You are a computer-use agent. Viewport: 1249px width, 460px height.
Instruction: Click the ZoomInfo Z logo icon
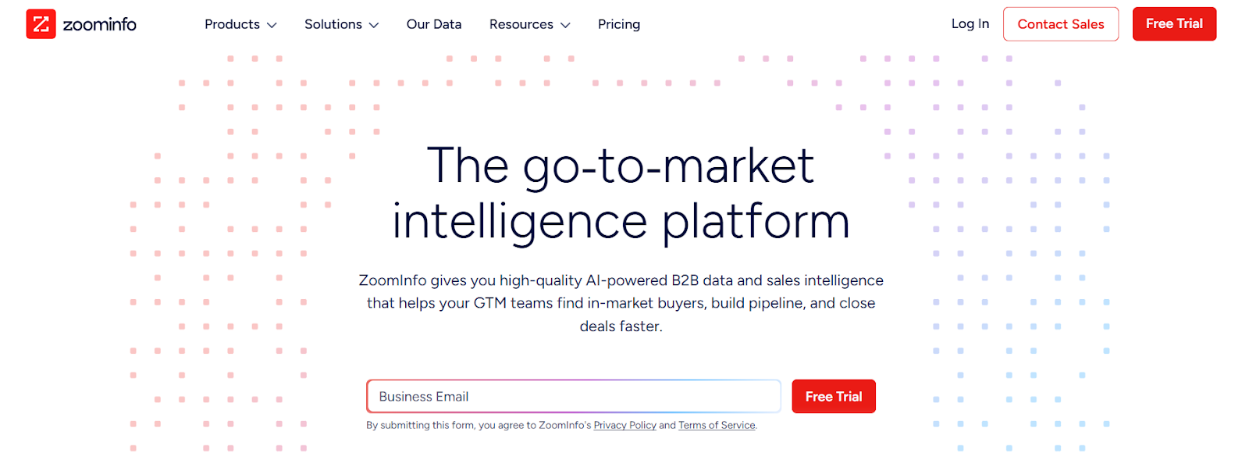pos(41,23)
